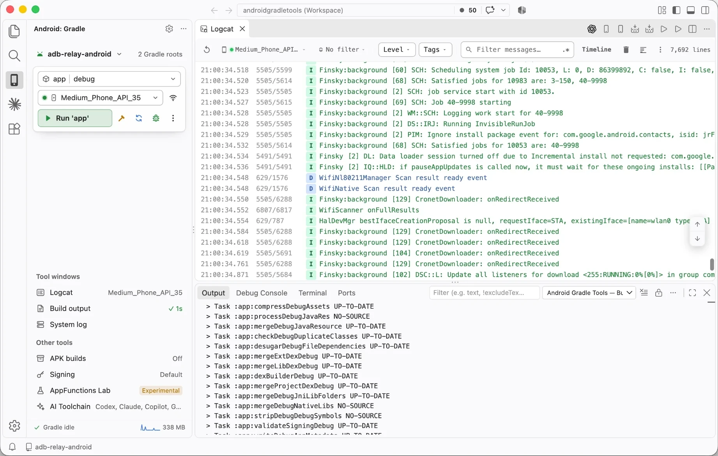Open the run options kebab menu beside Run 'app'
The width and height of the screenshot is (718, 456).
173,118
